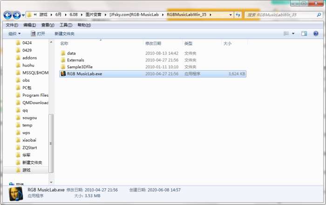The width and height of the screenshot is (326, 205).
Task: Click sidebar scrollbar down arrow
Action: tap(51, 182)
